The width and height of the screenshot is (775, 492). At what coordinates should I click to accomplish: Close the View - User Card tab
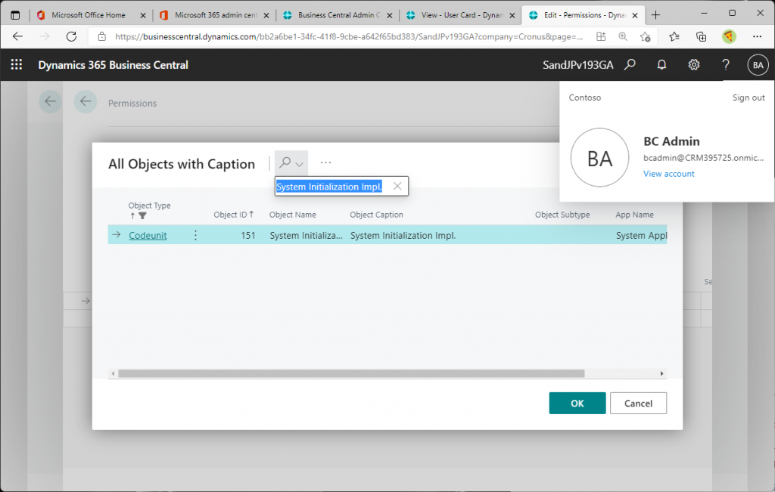tap(512, 15)
